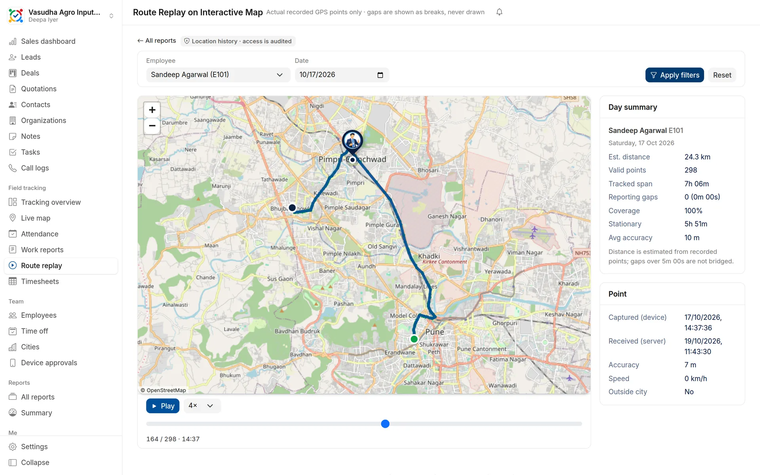This screenshot has width=760, height=475.
Task: Click the Live map pin icon
Action: click(13, 218)
